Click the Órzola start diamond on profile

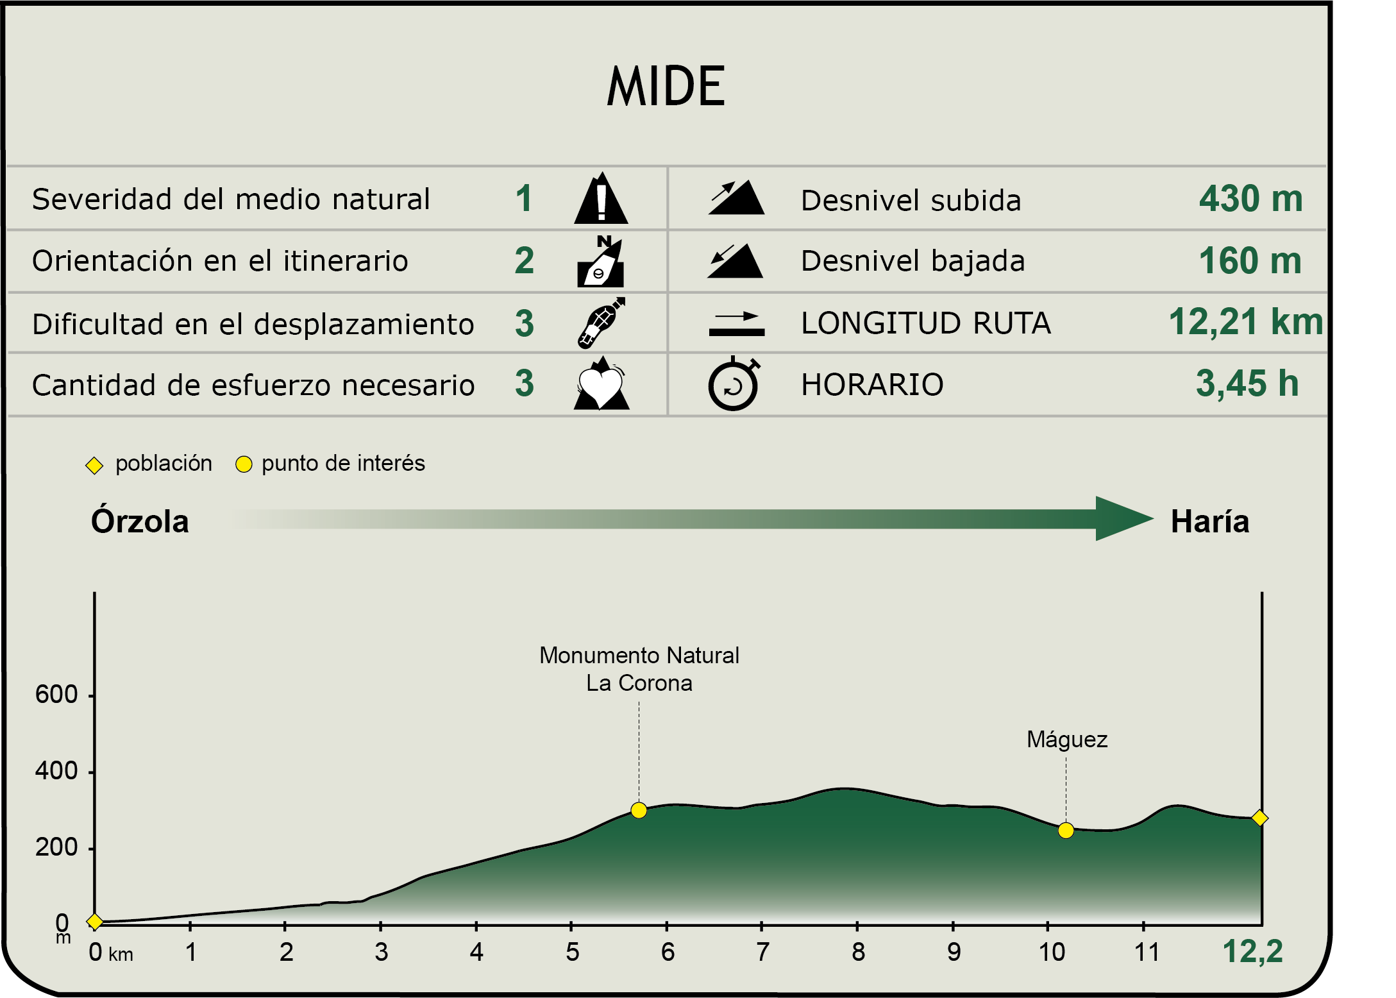coord(95,922)
